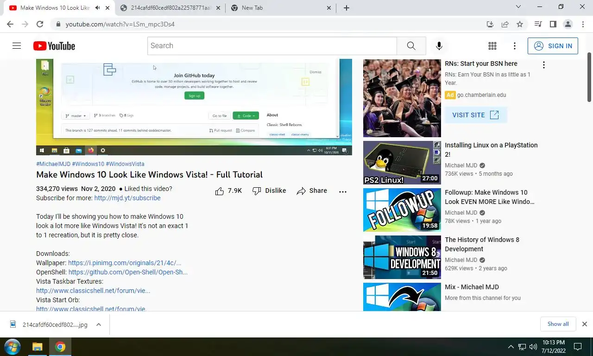Viewport: 593px width, 356px height.
Task: Mute the YouTube tab audio icon
Action: (x=98, y=8)
